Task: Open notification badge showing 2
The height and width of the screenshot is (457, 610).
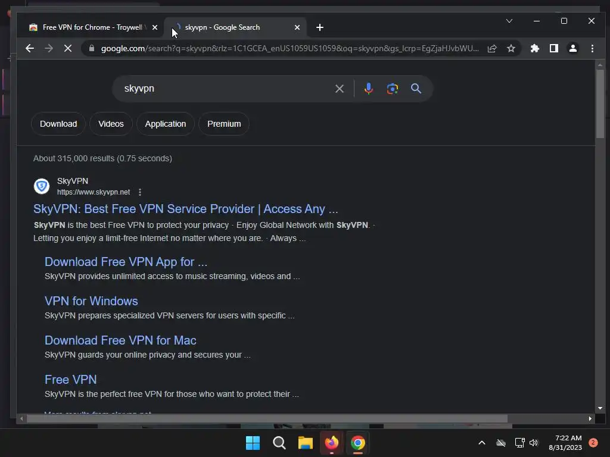Action: (593, 443)
